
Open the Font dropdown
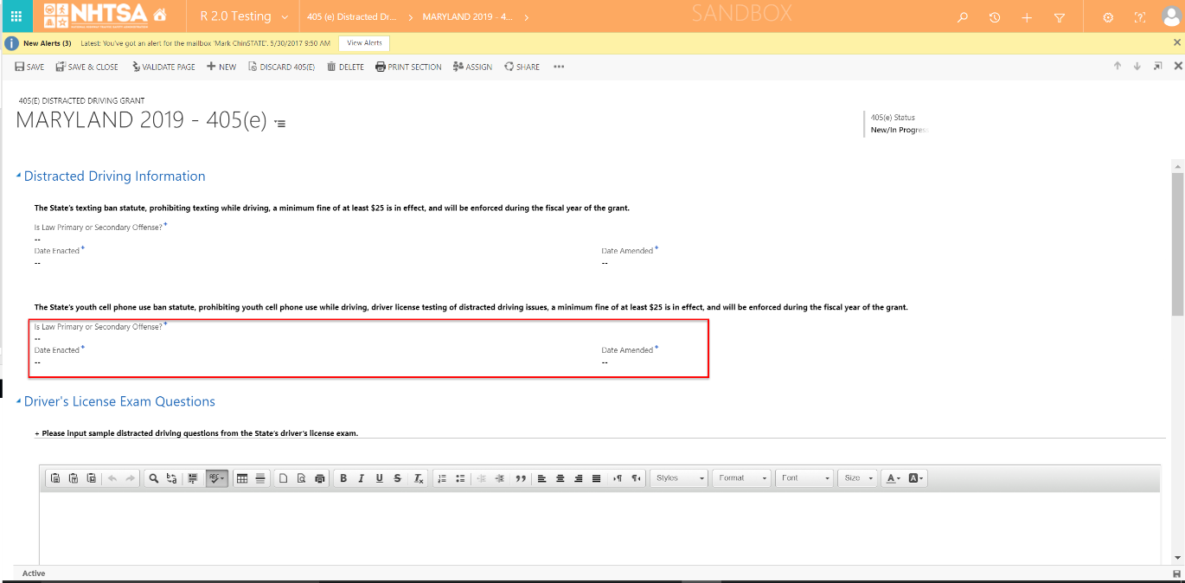click(x=805, y=478)
